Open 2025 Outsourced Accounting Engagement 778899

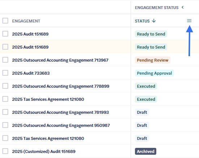(x=61, y=86)
